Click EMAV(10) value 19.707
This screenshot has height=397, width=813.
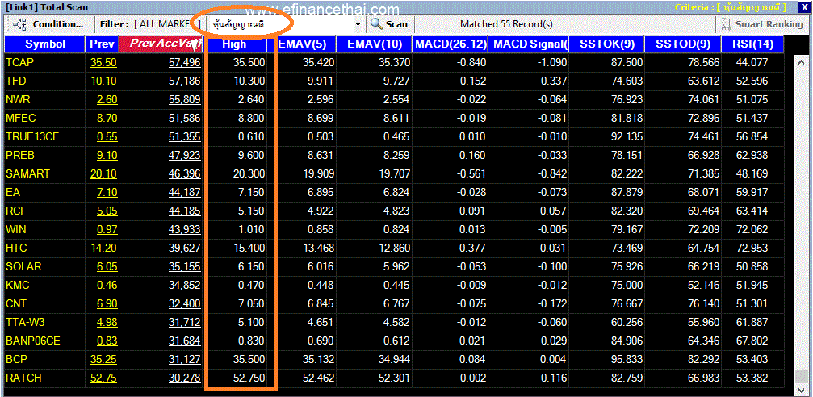coord(395,173)
